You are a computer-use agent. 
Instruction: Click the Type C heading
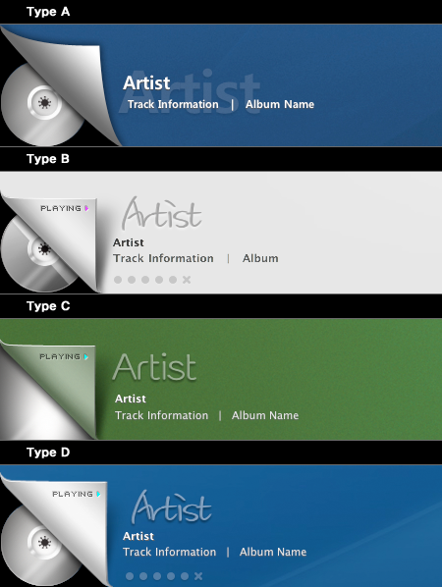48,306
